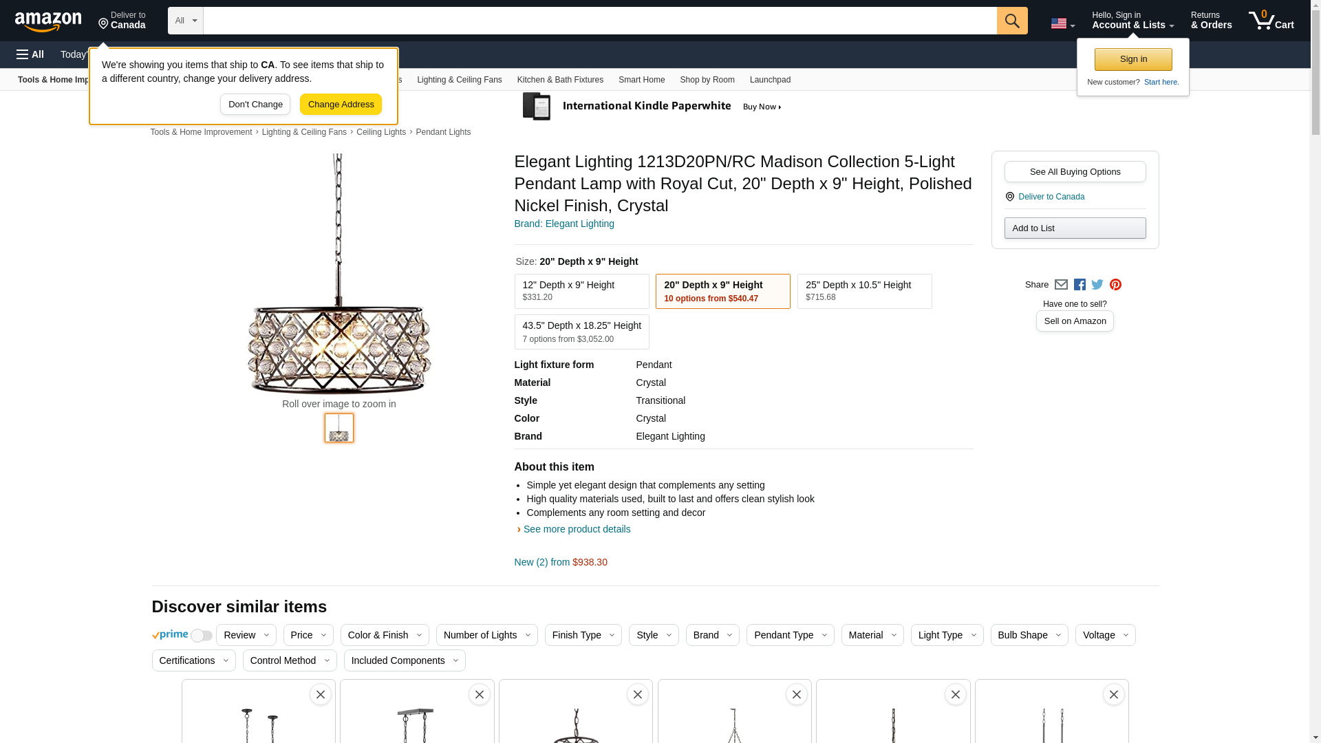
Task: Click into the Amazon search field
Action: point(599,21)
